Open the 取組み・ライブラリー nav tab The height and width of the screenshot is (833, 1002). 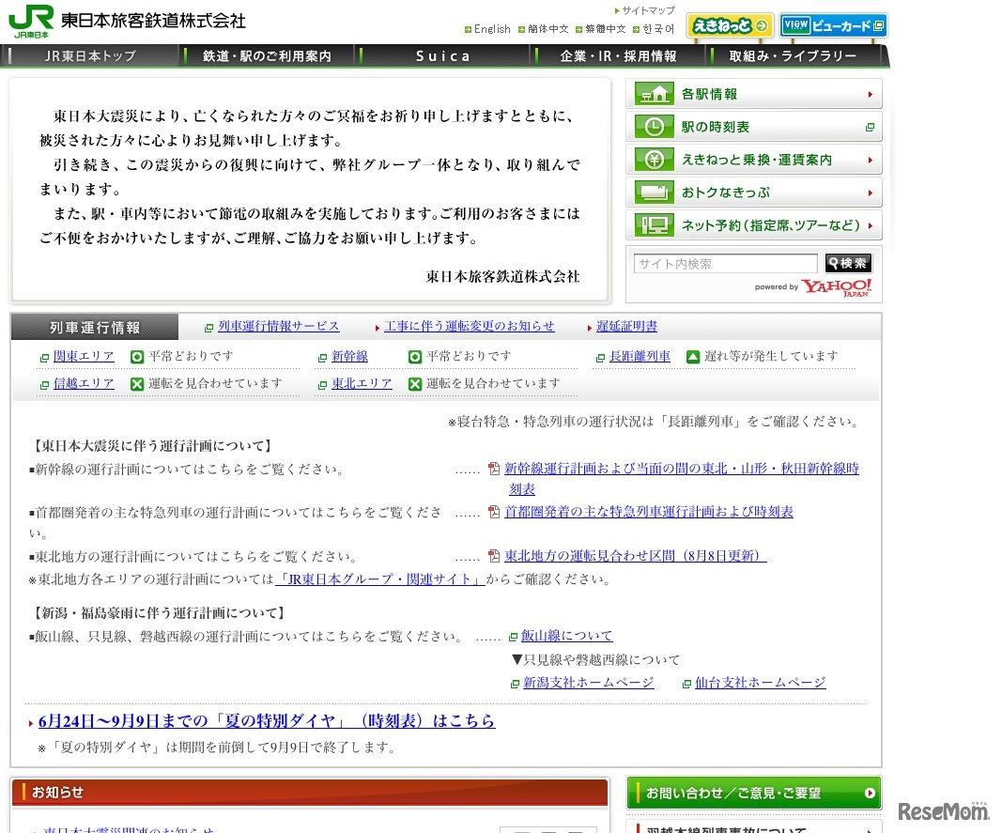coord(793,56)
